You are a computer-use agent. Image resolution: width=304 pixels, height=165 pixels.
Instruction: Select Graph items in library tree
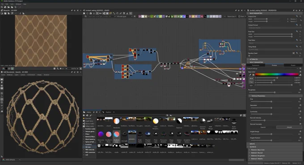[89, 121]
